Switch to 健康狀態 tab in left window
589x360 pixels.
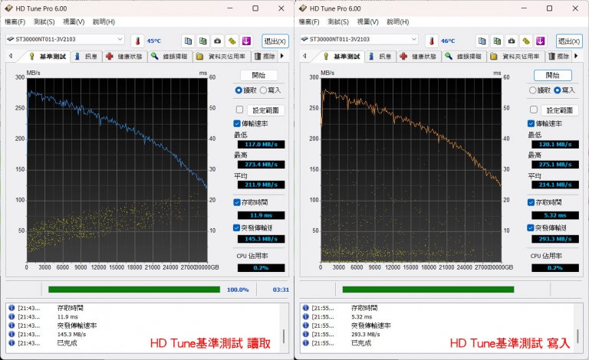pos(125,56)
